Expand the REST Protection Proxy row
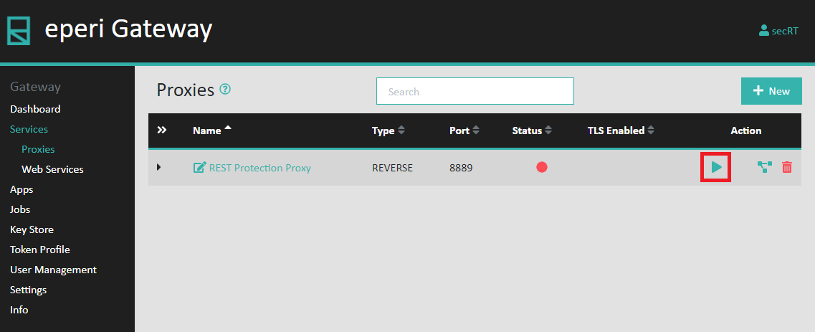This screenshot has height=332, width=815. pyautogui.click(x=159, y=167)
